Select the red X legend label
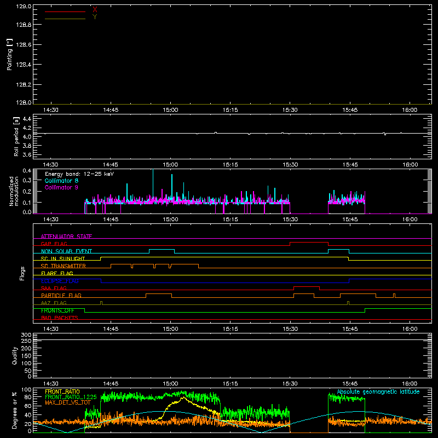 (x=95, y=9)
